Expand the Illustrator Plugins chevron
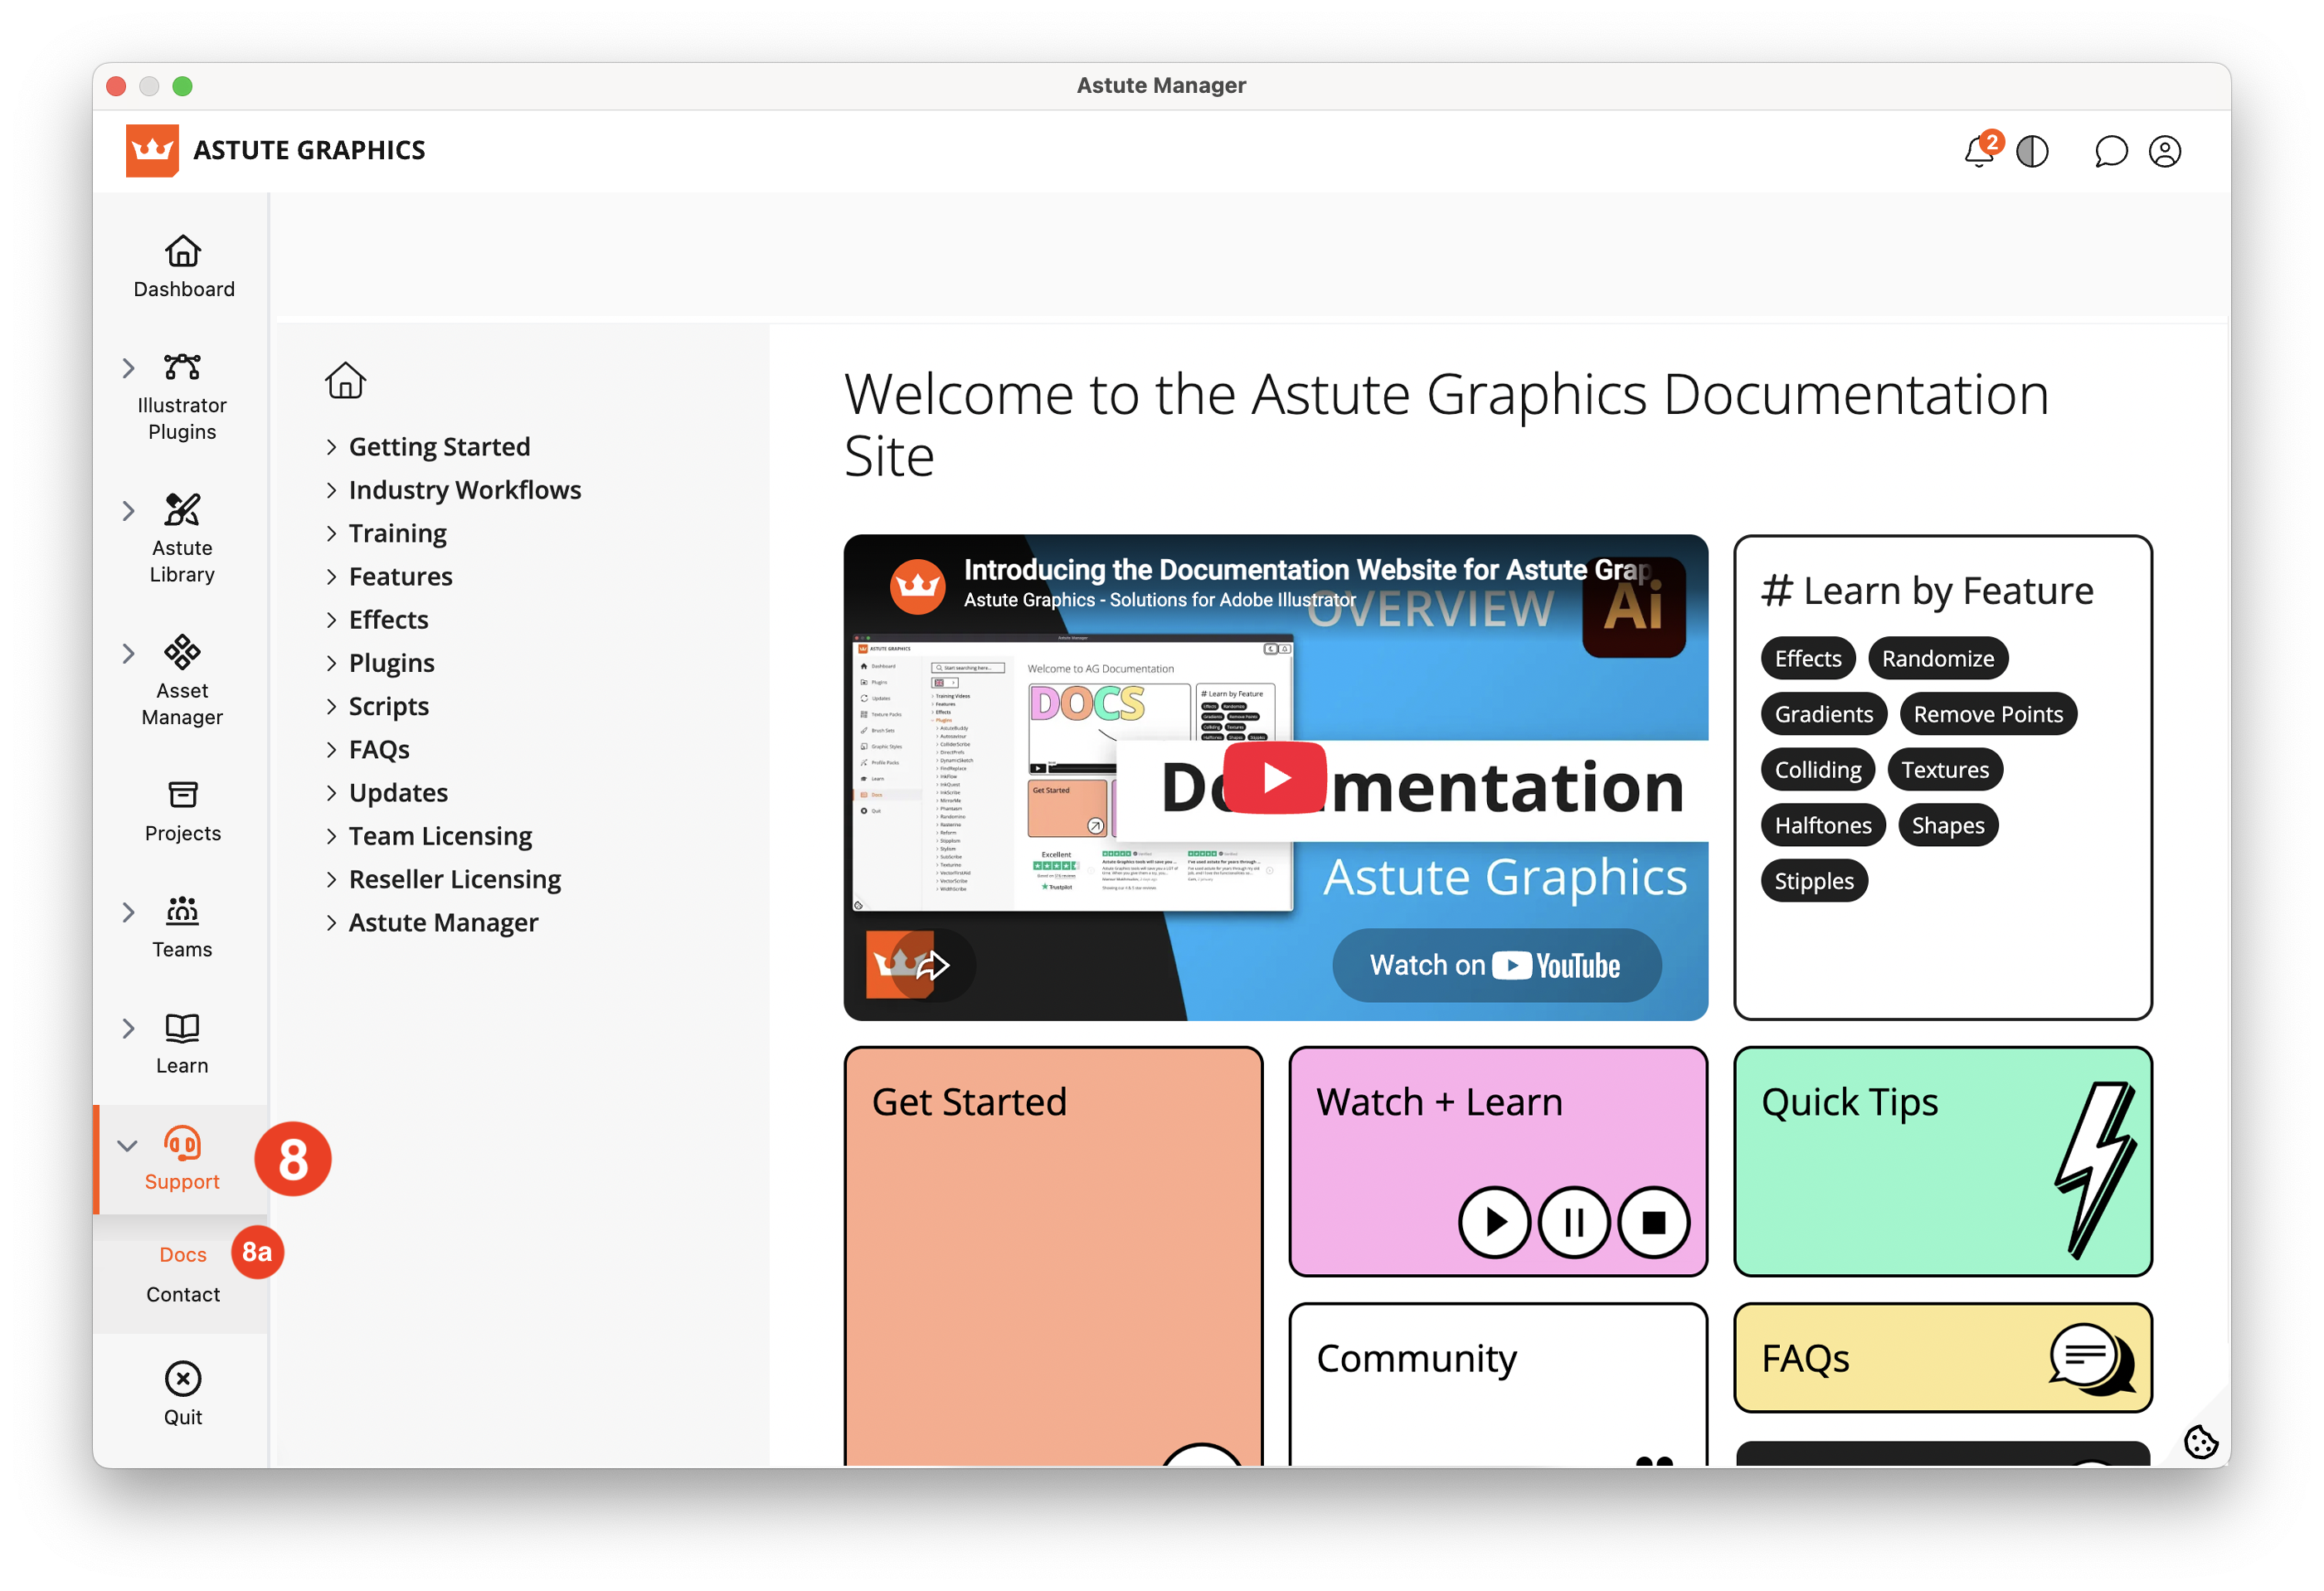 [128, 368]
